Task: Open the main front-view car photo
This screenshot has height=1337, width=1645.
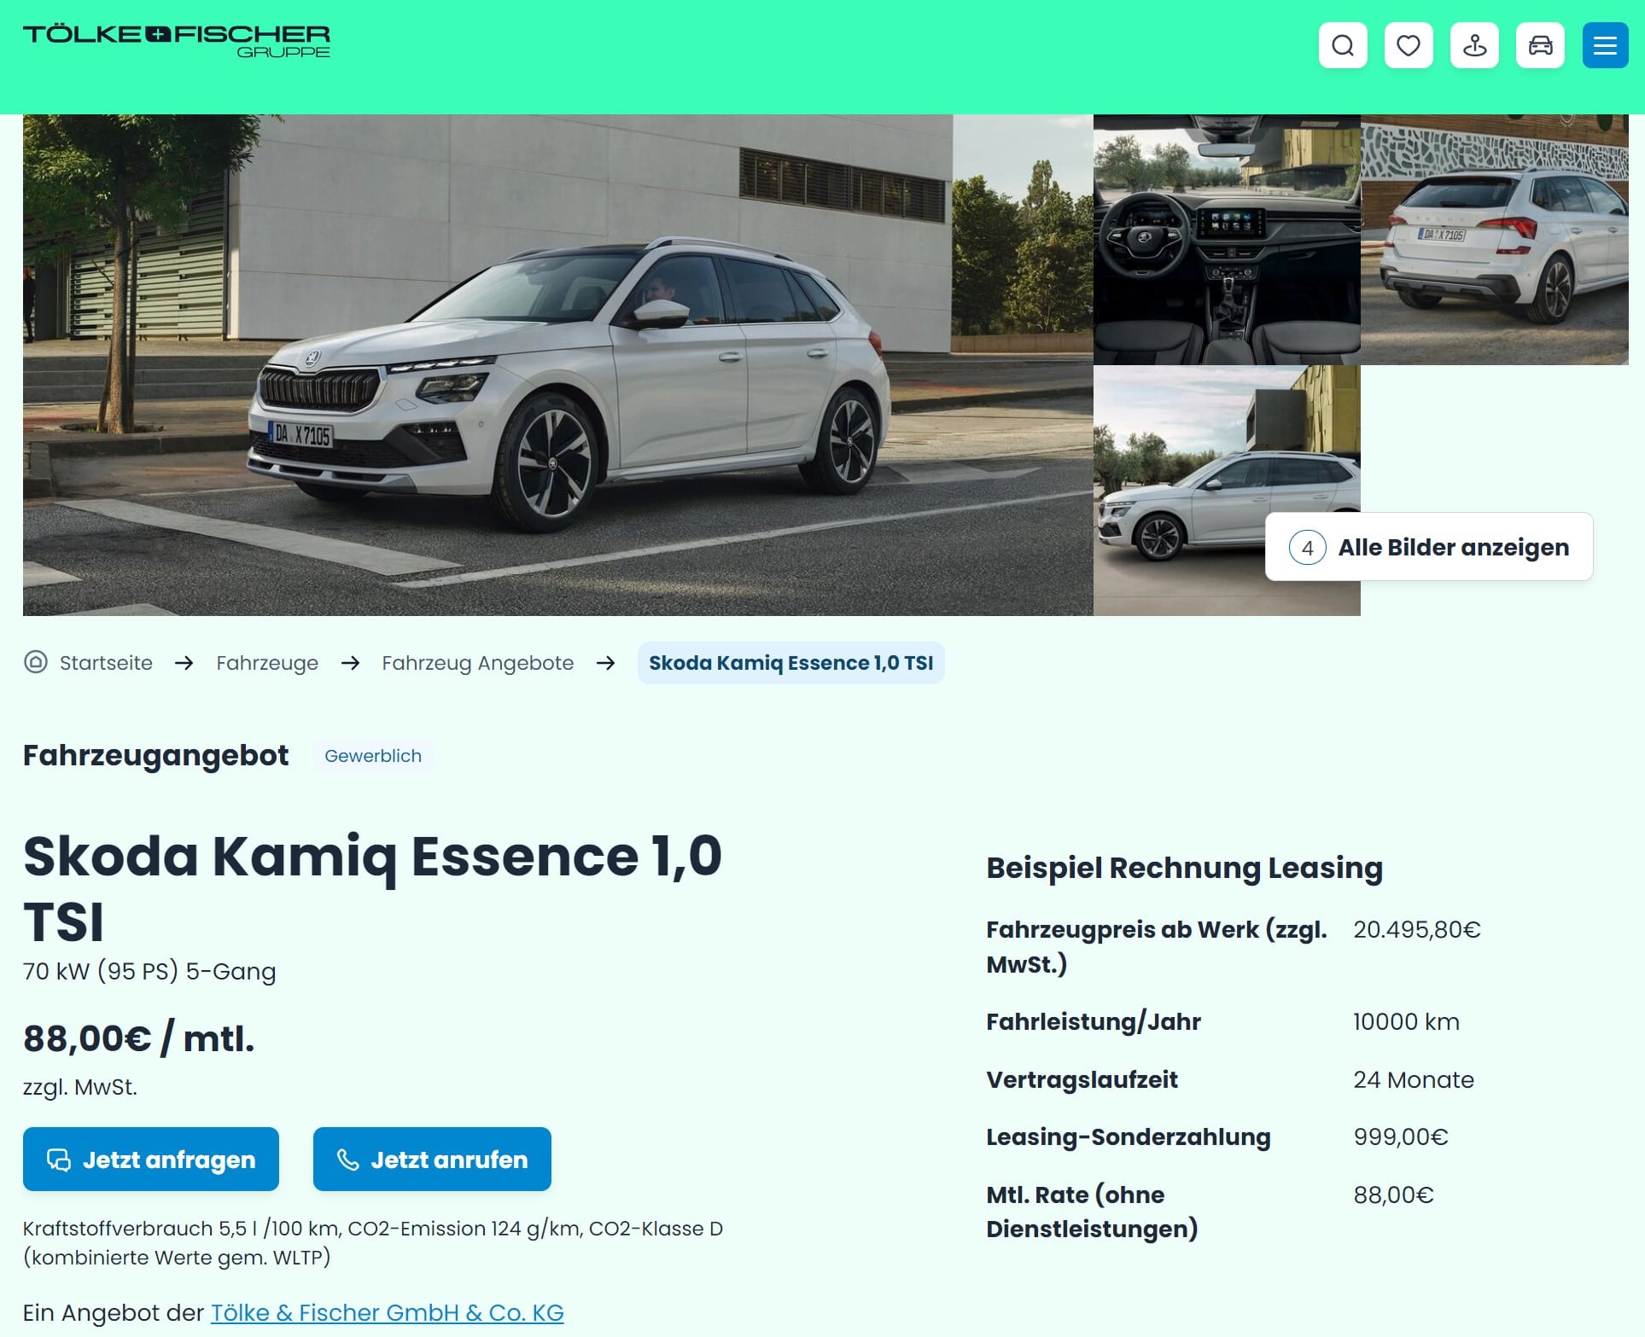Action: point(557,365)
